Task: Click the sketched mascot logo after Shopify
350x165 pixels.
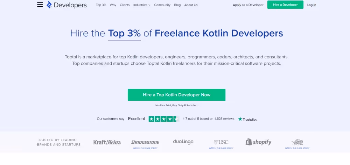Action: coord(297,142)
